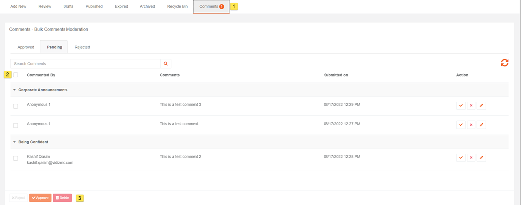The height and width of the screenshot is (205, 521).
Task: Click the search magnifier icon
Action: (x=166, y=64)
